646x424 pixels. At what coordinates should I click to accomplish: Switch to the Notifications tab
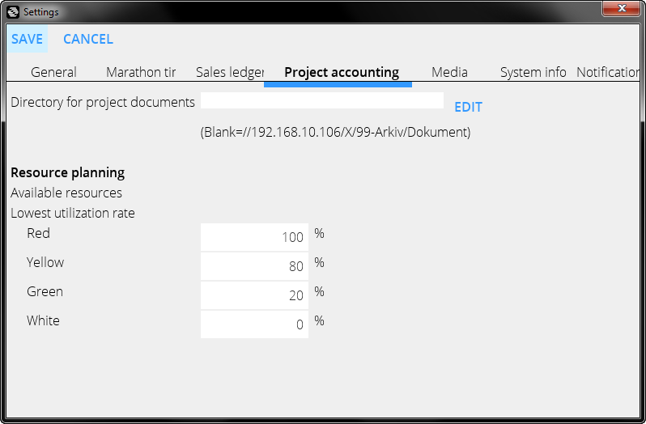pos(608,72)
